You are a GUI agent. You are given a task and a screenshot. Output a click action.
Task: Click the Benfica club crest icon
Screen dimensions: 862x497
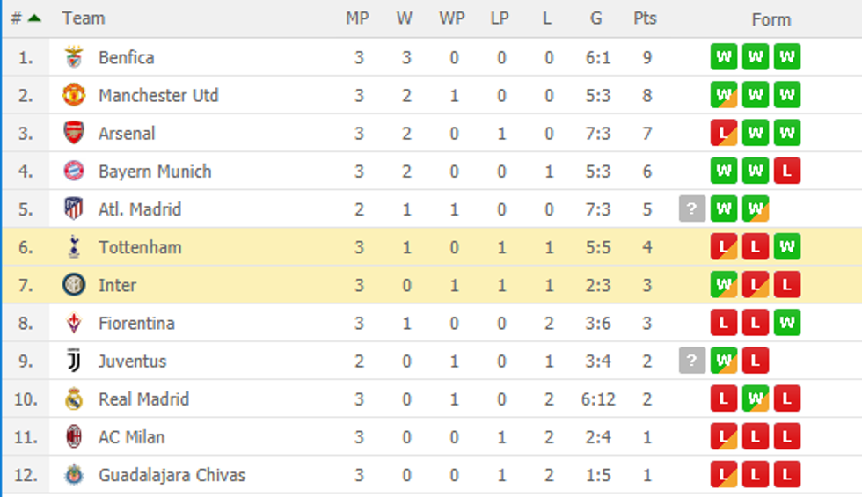(74, 58)
